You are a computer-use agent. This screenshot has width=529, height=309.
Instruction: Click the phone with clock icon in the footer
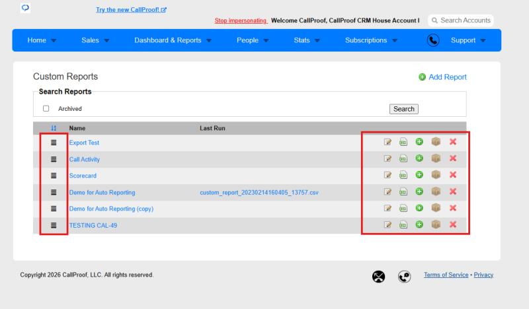[404, 277]
